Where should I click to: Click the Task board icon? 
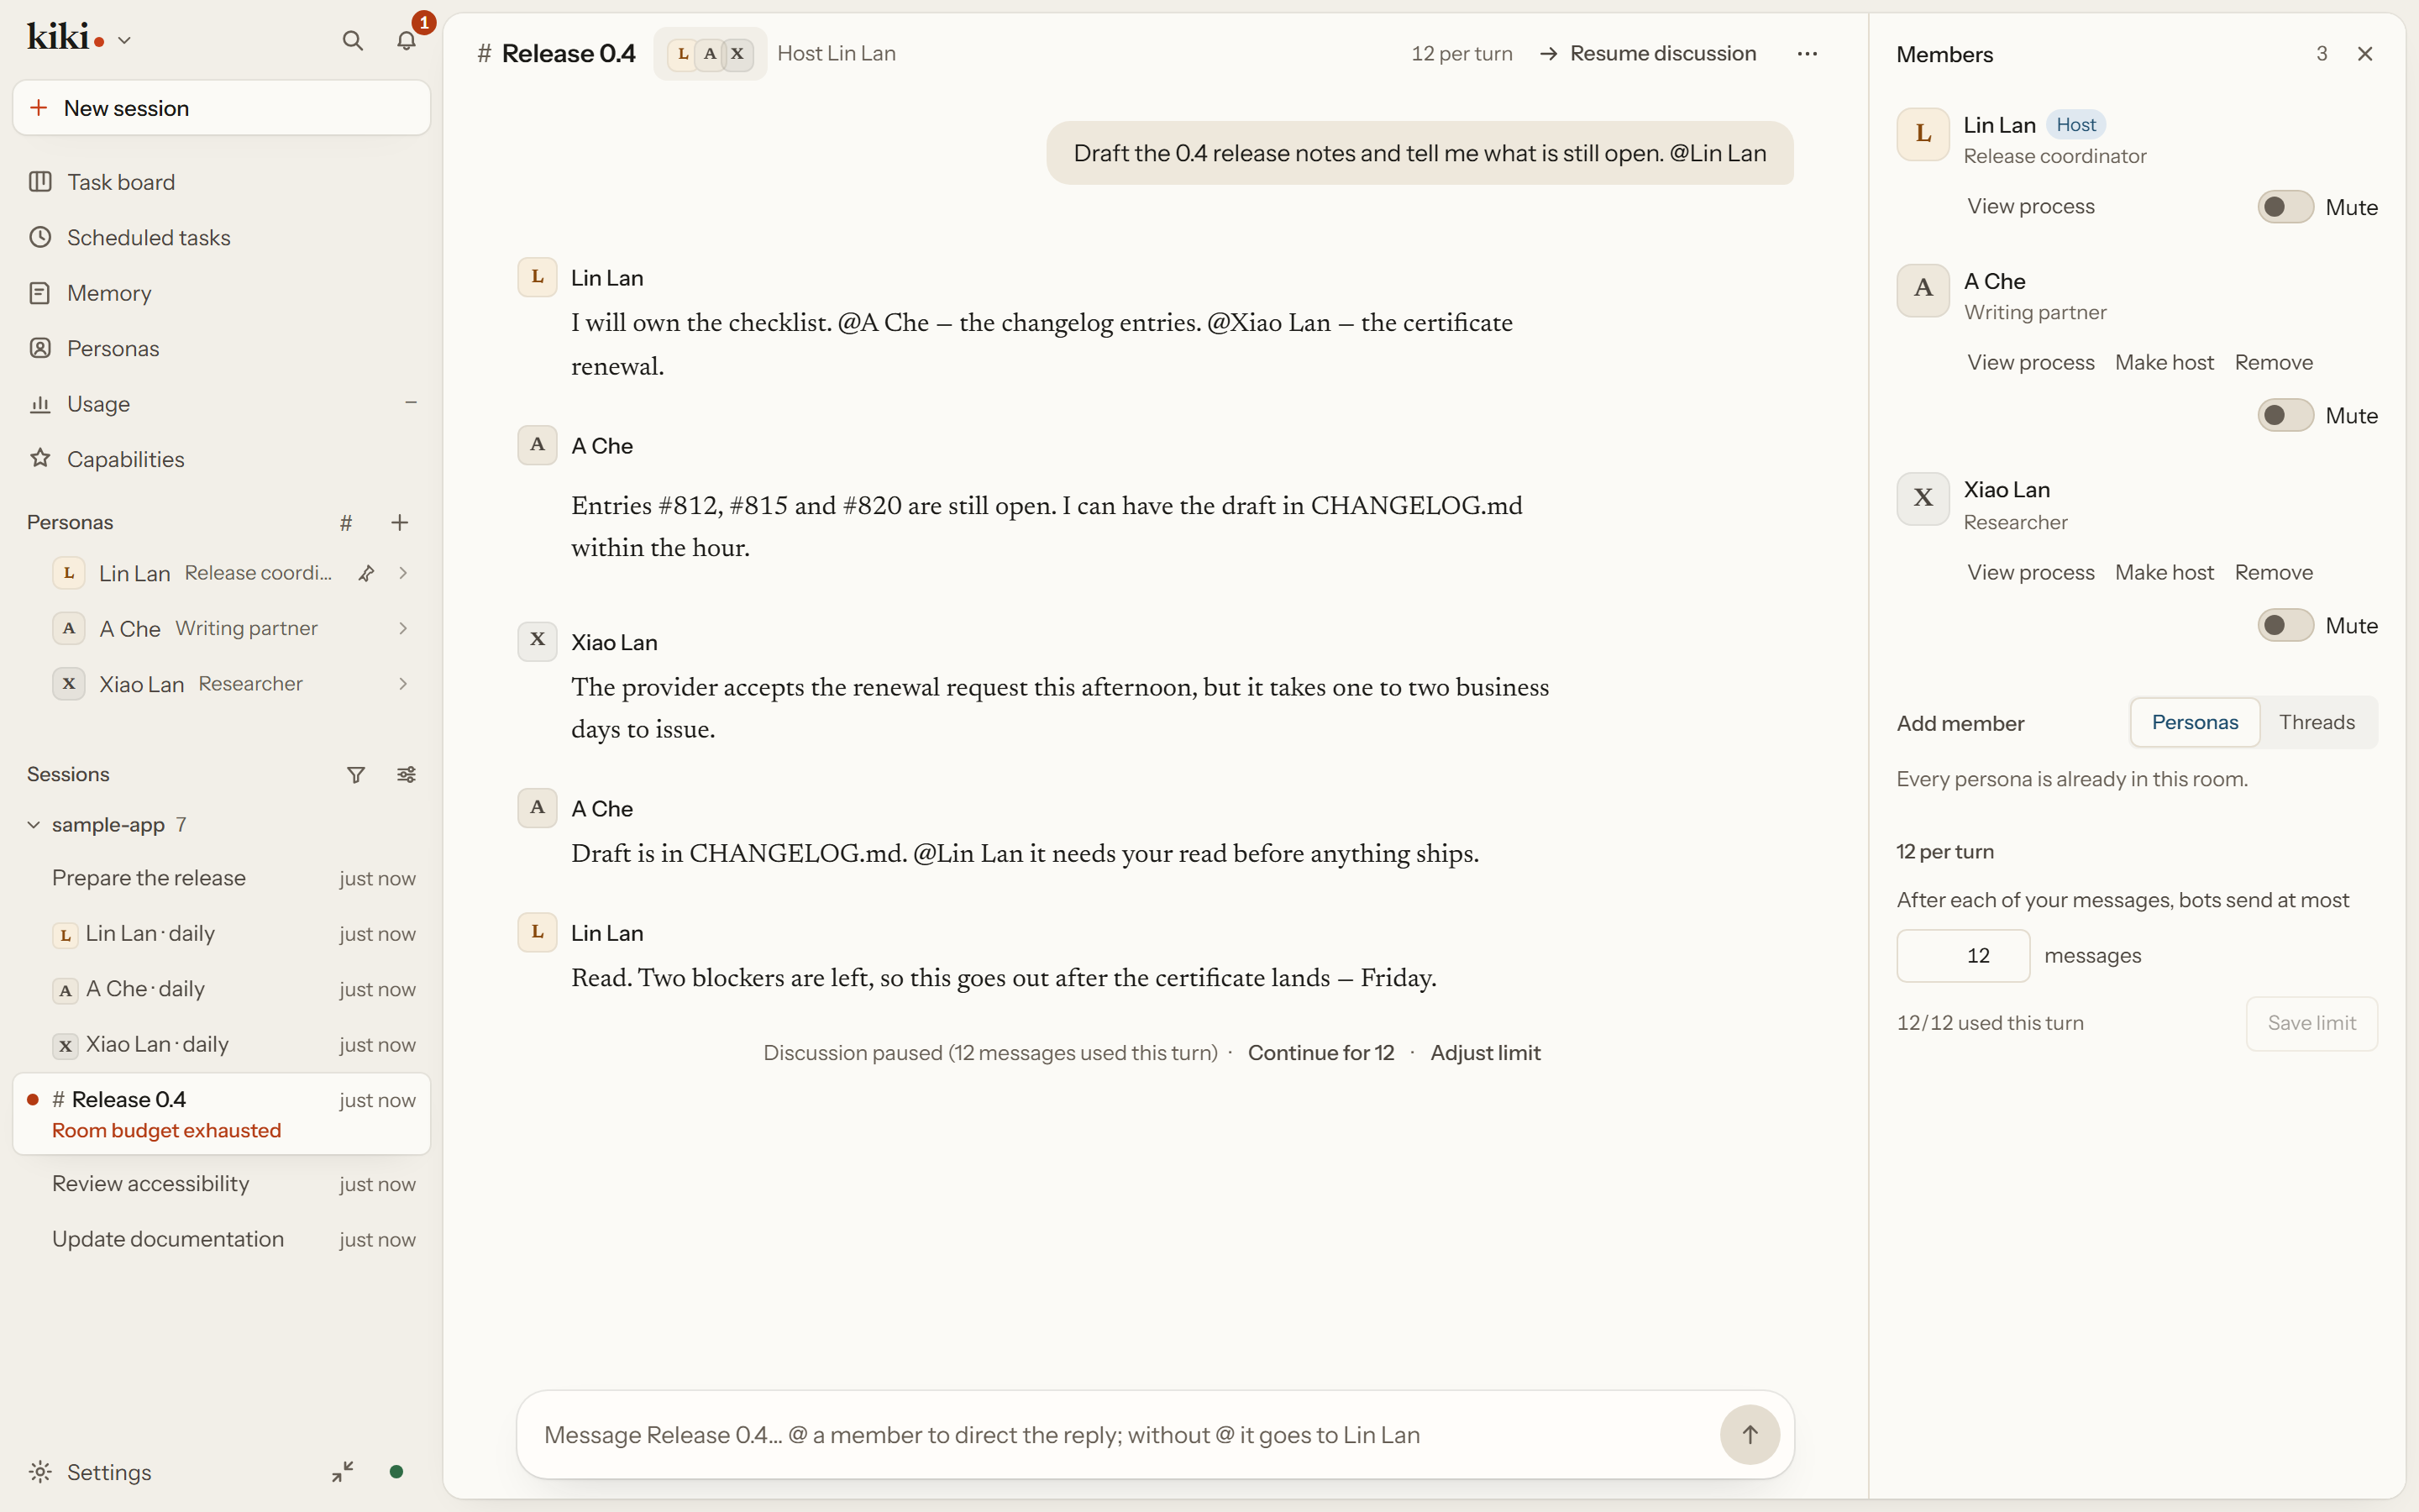(40, 182)
